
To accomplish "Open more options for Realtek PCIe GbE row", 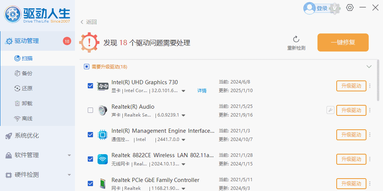I will coord(370,183).
